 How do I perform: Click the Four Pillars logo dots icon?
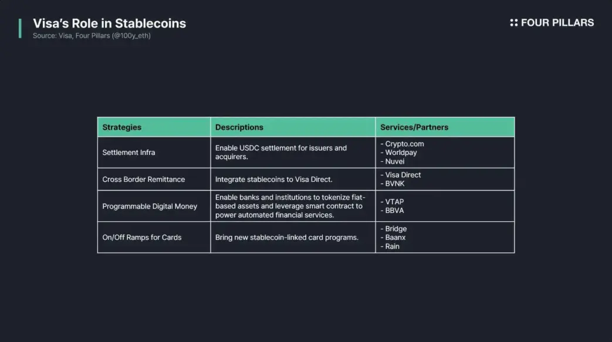click(513, 23)
